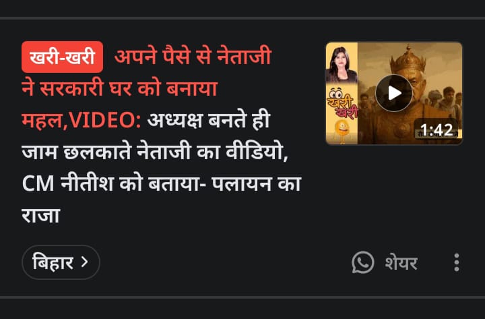485x319 pixels.
Task: Tap the शेयर label next to WhatsApp
Action: coord(401,263)
